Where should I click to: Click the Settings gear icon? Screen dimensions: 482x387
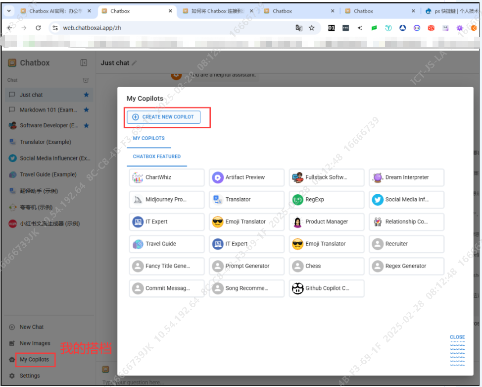coord(12,376)
